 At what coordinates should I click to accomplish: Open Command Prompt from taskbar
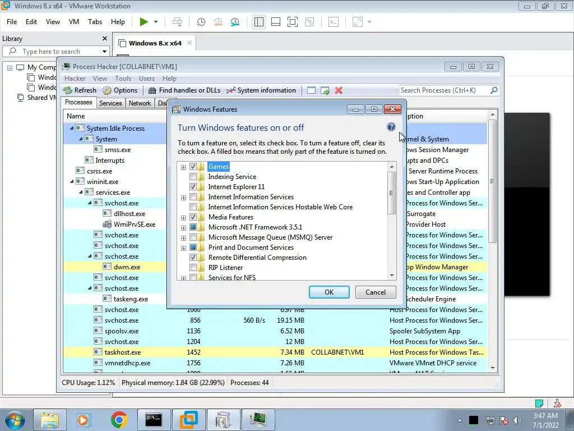tap(154, 420)
